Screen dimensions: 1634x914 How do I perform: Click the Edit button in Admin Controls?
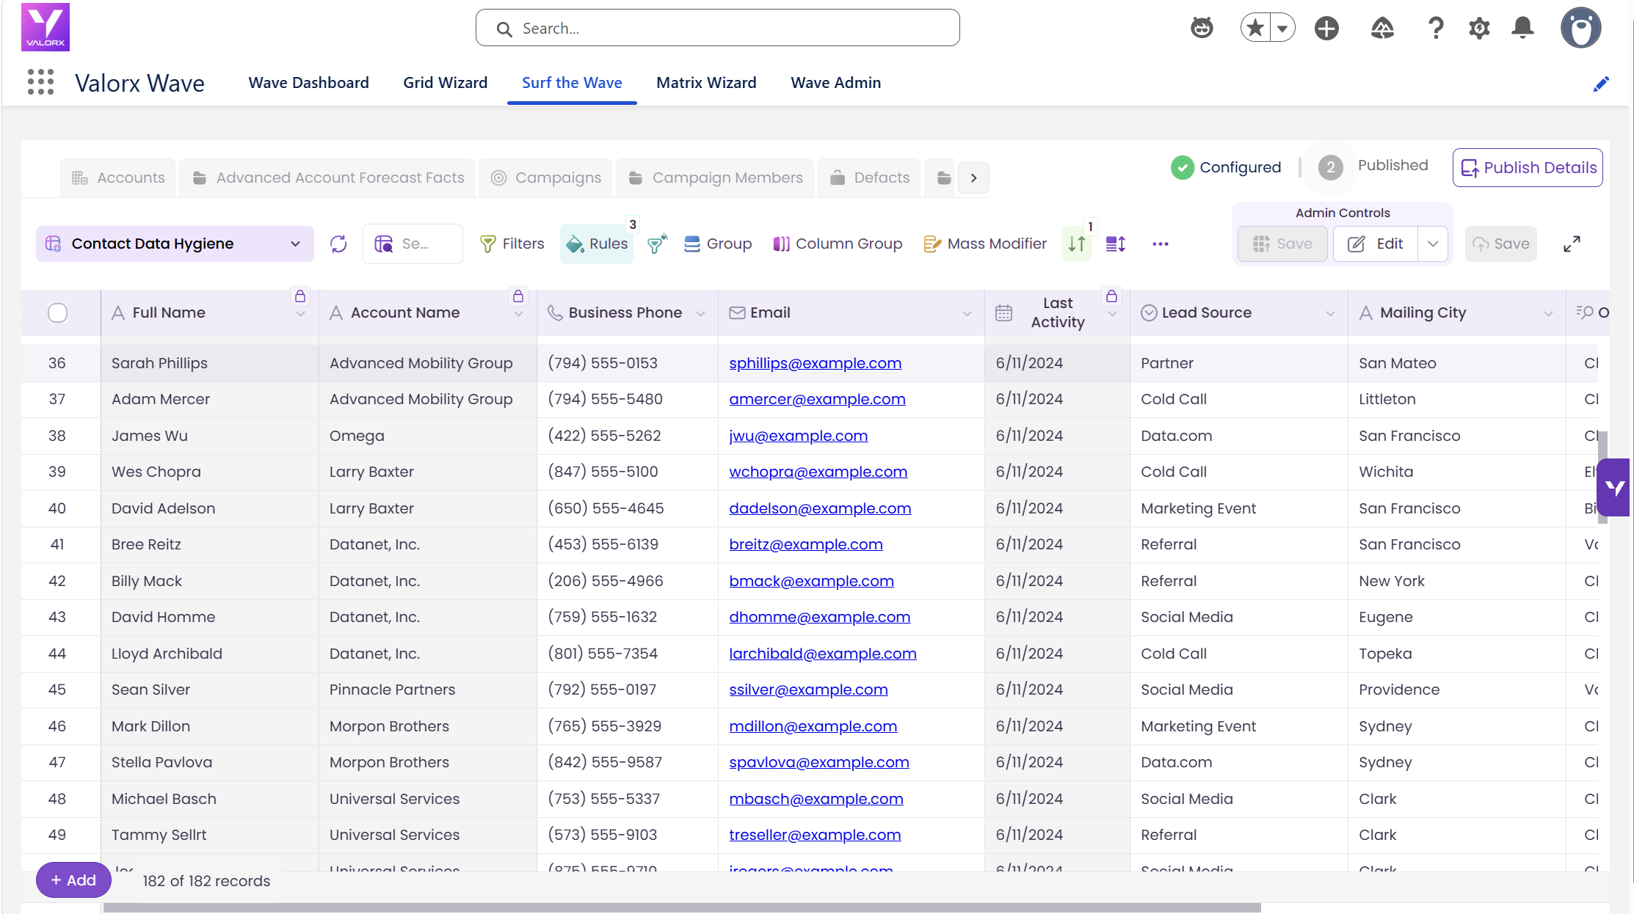click(1376, 244)
